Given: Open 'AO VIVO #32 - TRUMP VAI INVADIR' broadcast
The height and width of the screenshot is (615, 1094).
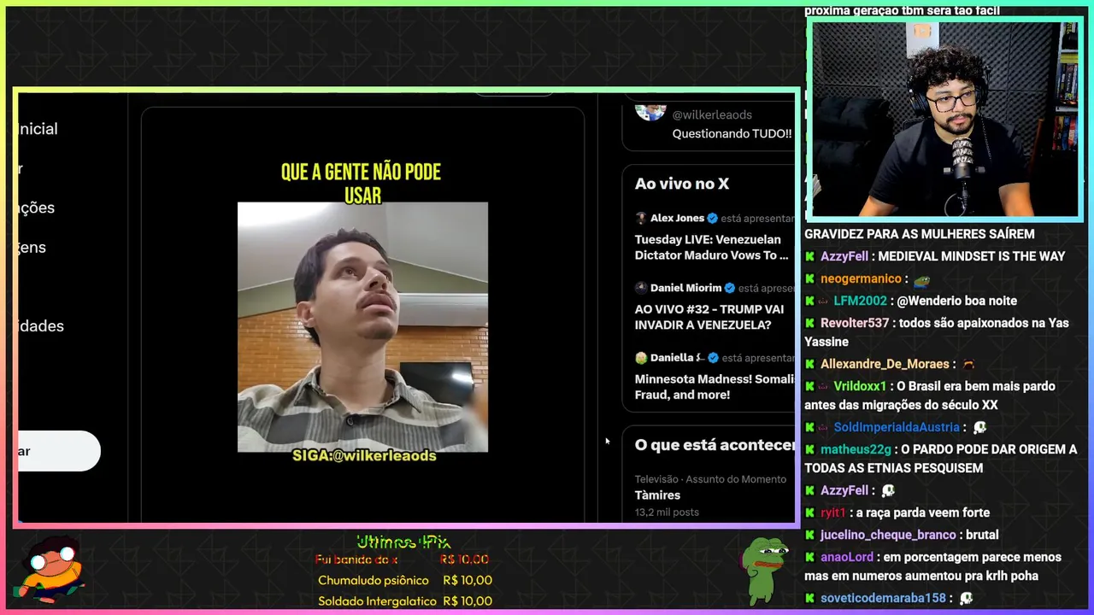Looking at the screenshot, I should [709, 318].
